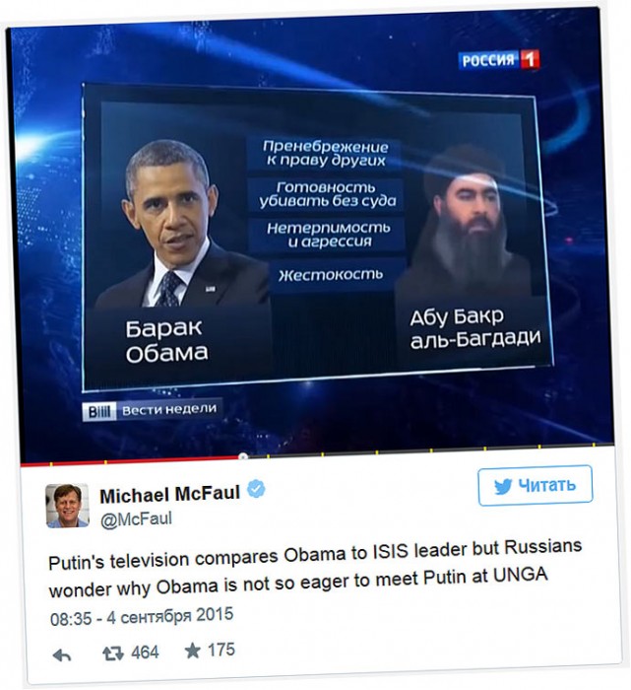Viewport: 631px width, 690px height.
Task: Click the Читать follow button
Action: 535,485
